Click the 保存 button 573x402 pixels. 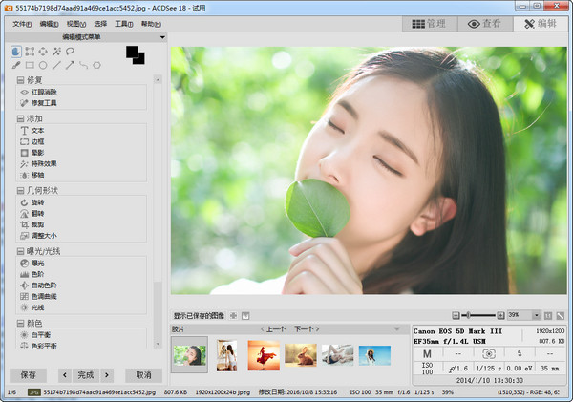pos(28,375)
